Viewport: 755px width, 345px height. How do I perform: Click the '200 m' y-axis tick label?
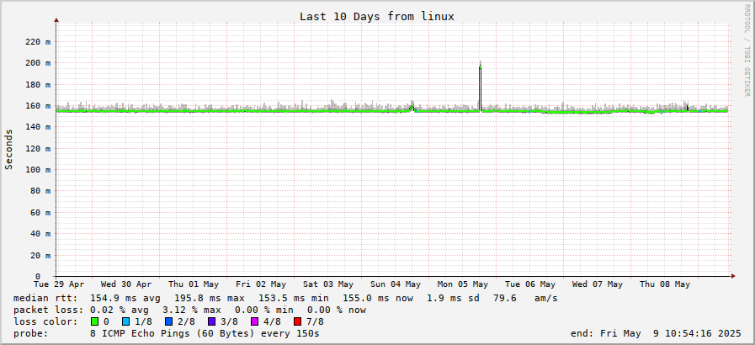(37, 63)
